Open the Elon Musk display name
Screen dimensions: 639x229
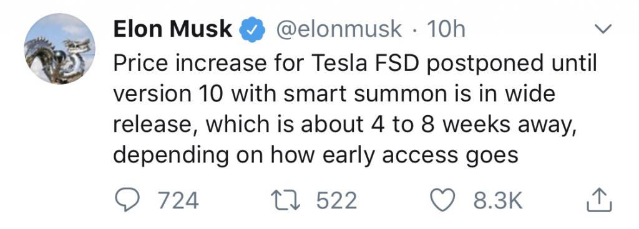point(173,29)
